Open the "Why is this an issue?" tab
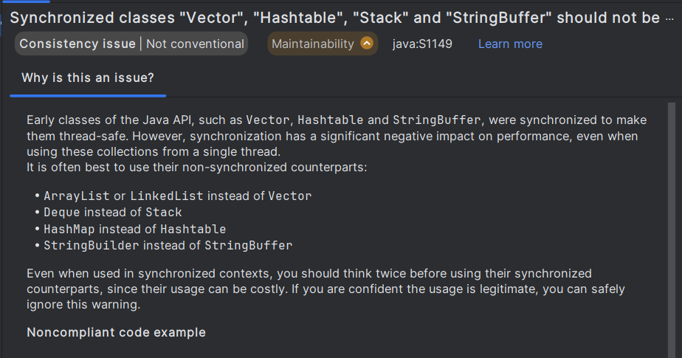 coord(88,78)
